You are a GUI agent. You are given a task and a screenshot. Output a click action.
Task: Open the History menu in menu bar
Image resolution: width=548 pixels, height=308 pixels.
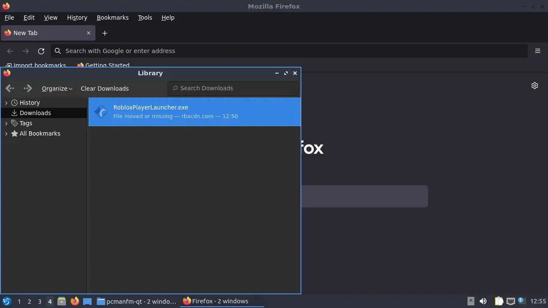77,18
